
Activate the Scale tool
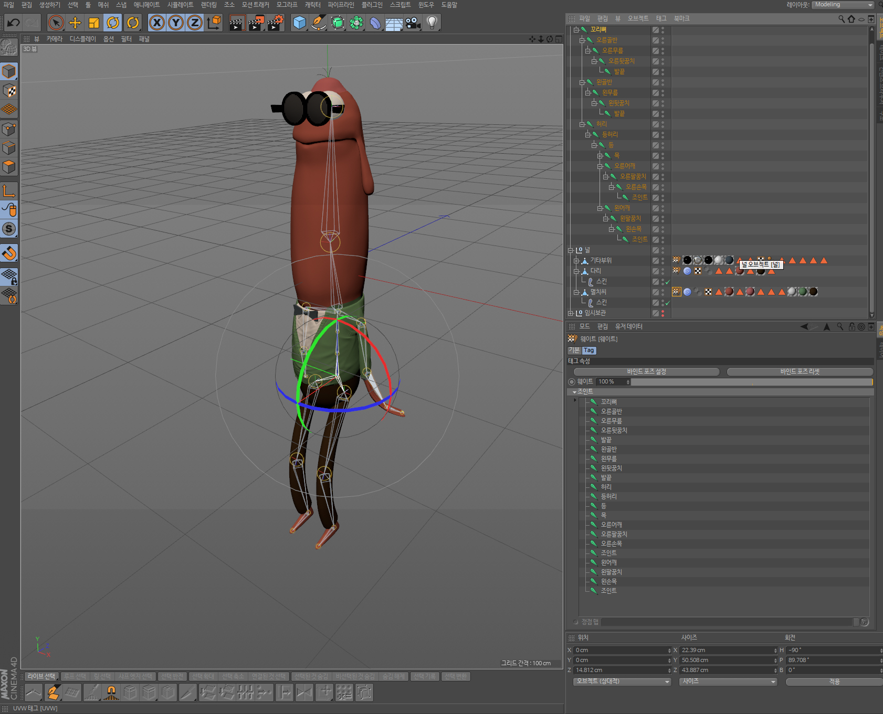coord(94,23)
